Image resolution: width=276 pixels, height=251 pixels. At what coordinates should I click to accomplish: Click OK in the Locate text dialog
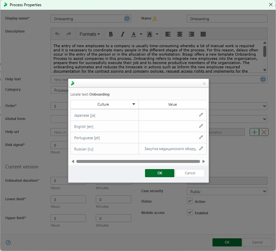tap(160, 173)
